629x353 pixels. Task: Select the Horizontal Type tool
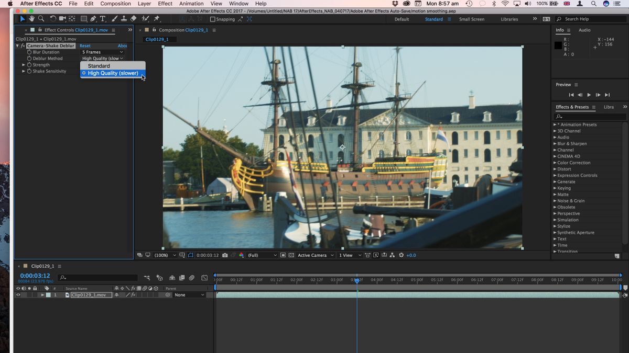(103, 18)
